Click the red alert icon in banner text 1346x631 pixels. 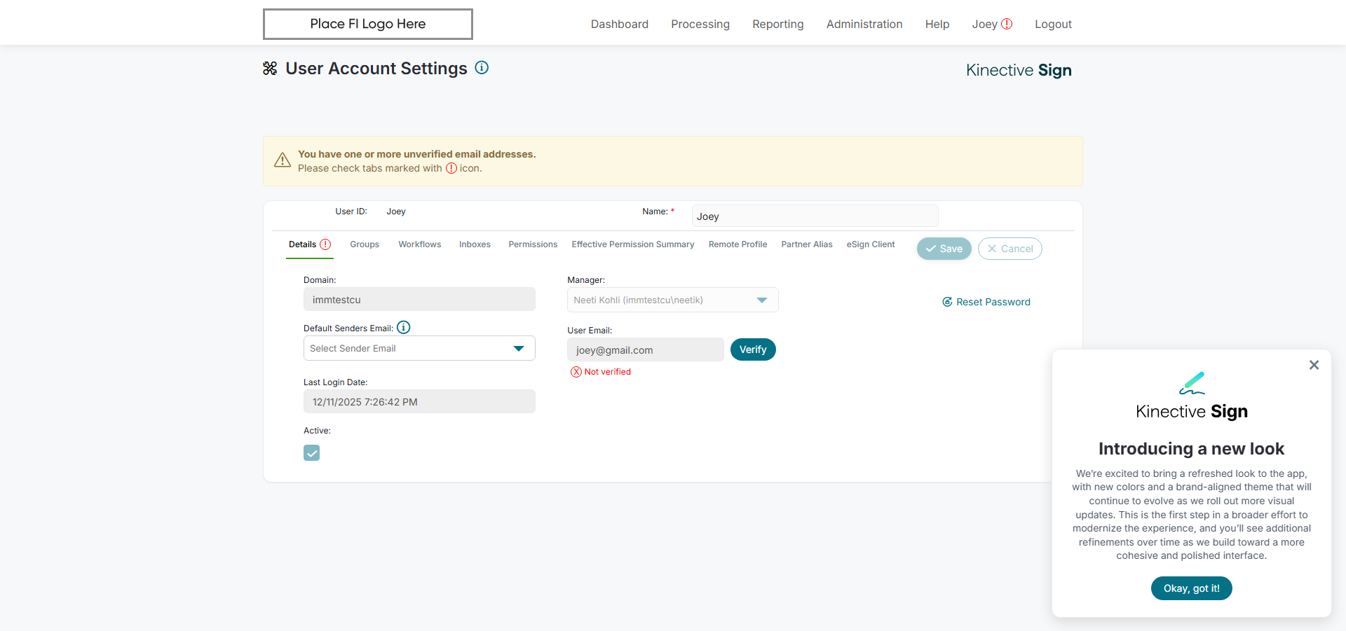[451, 168]
